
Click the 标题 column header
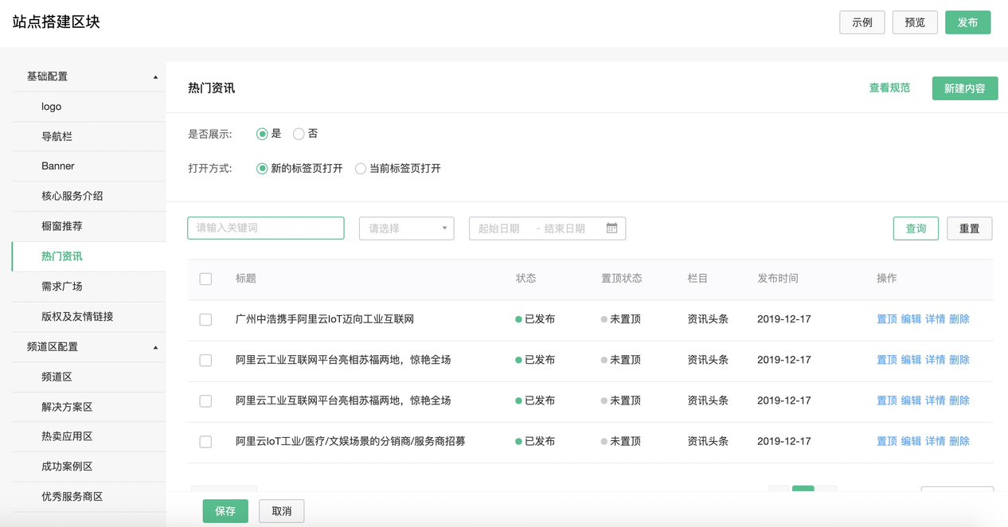(246, 279)
